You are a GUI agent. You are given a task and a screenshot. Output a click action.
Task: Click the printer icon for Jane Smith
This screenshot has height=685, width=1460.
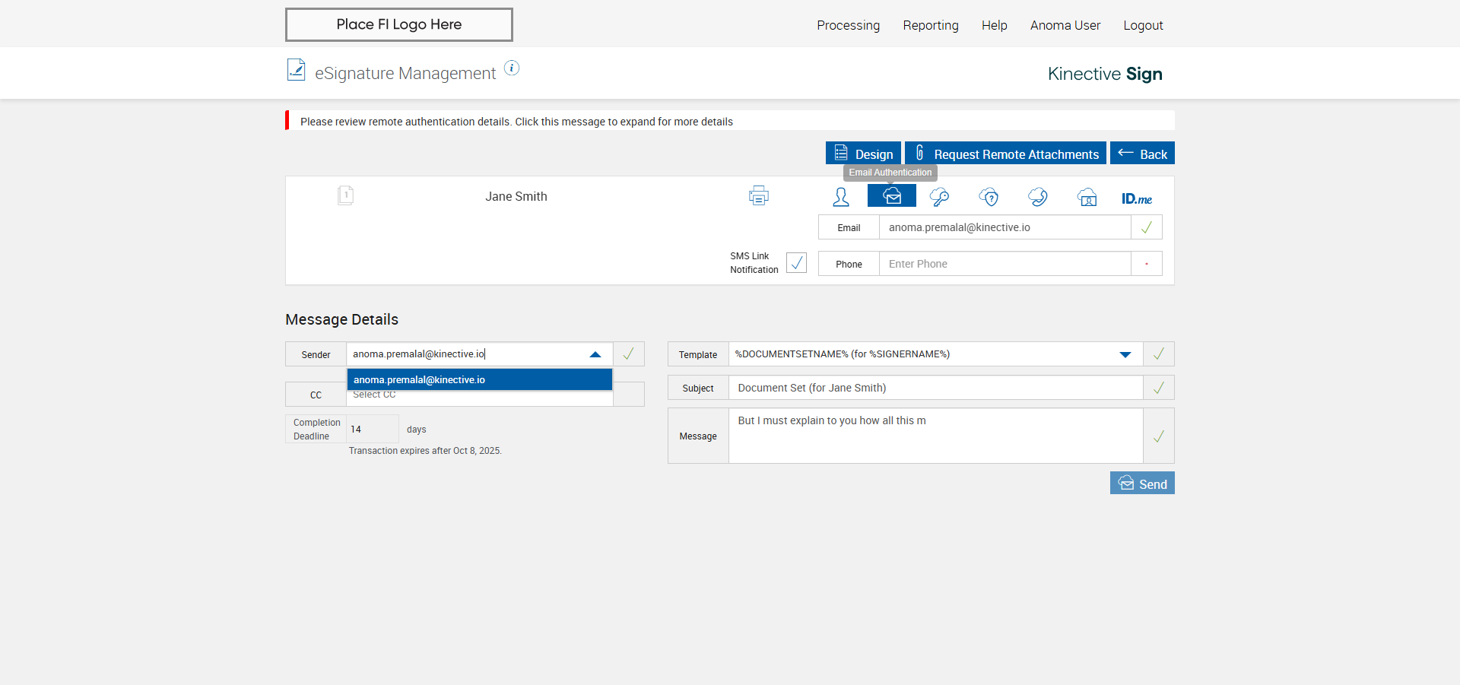click(758, 196)
